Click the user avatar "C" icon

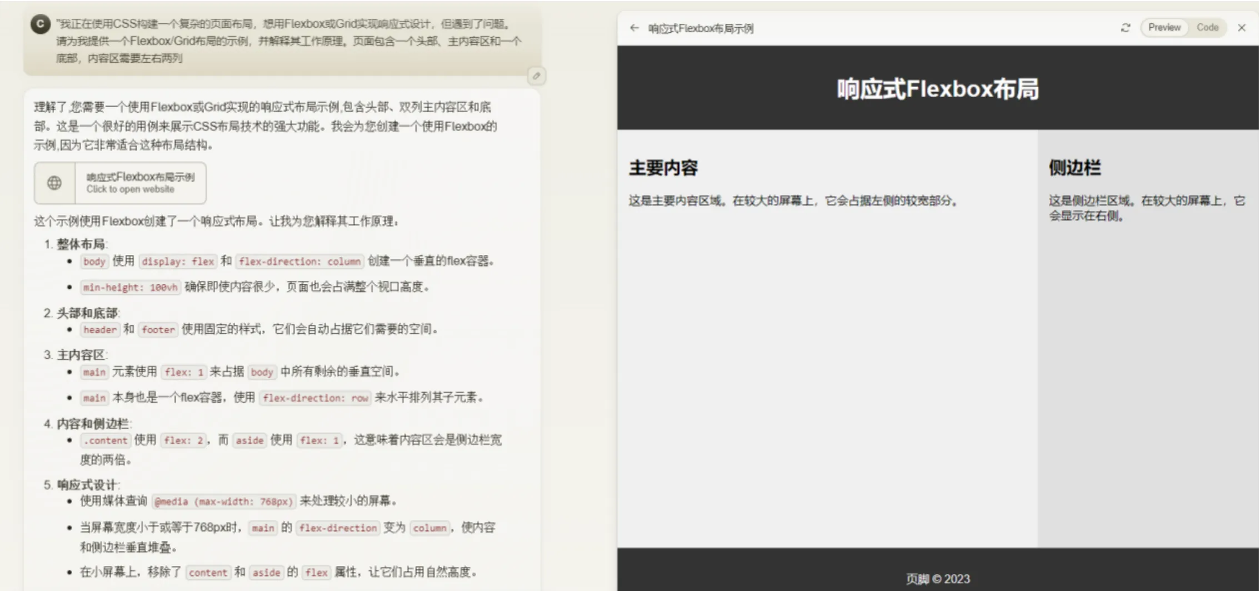(x=41, y=24)
